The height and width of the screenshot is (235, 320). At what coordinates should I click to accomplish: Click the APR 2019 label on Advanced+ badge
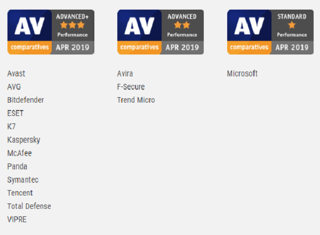(x=73, y=48)
